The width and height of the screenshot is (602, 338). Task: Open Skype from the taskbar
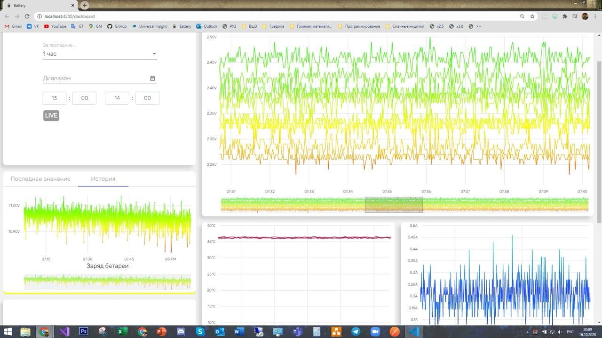200,331
